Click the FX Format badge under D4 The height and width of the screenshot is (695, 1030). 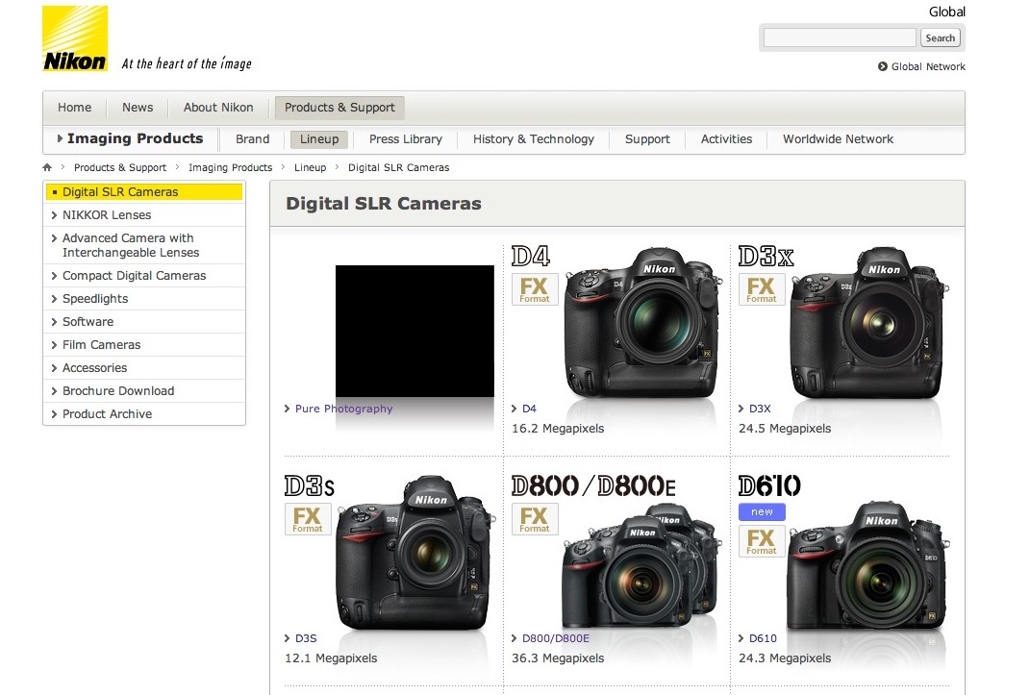click(534, 289)
